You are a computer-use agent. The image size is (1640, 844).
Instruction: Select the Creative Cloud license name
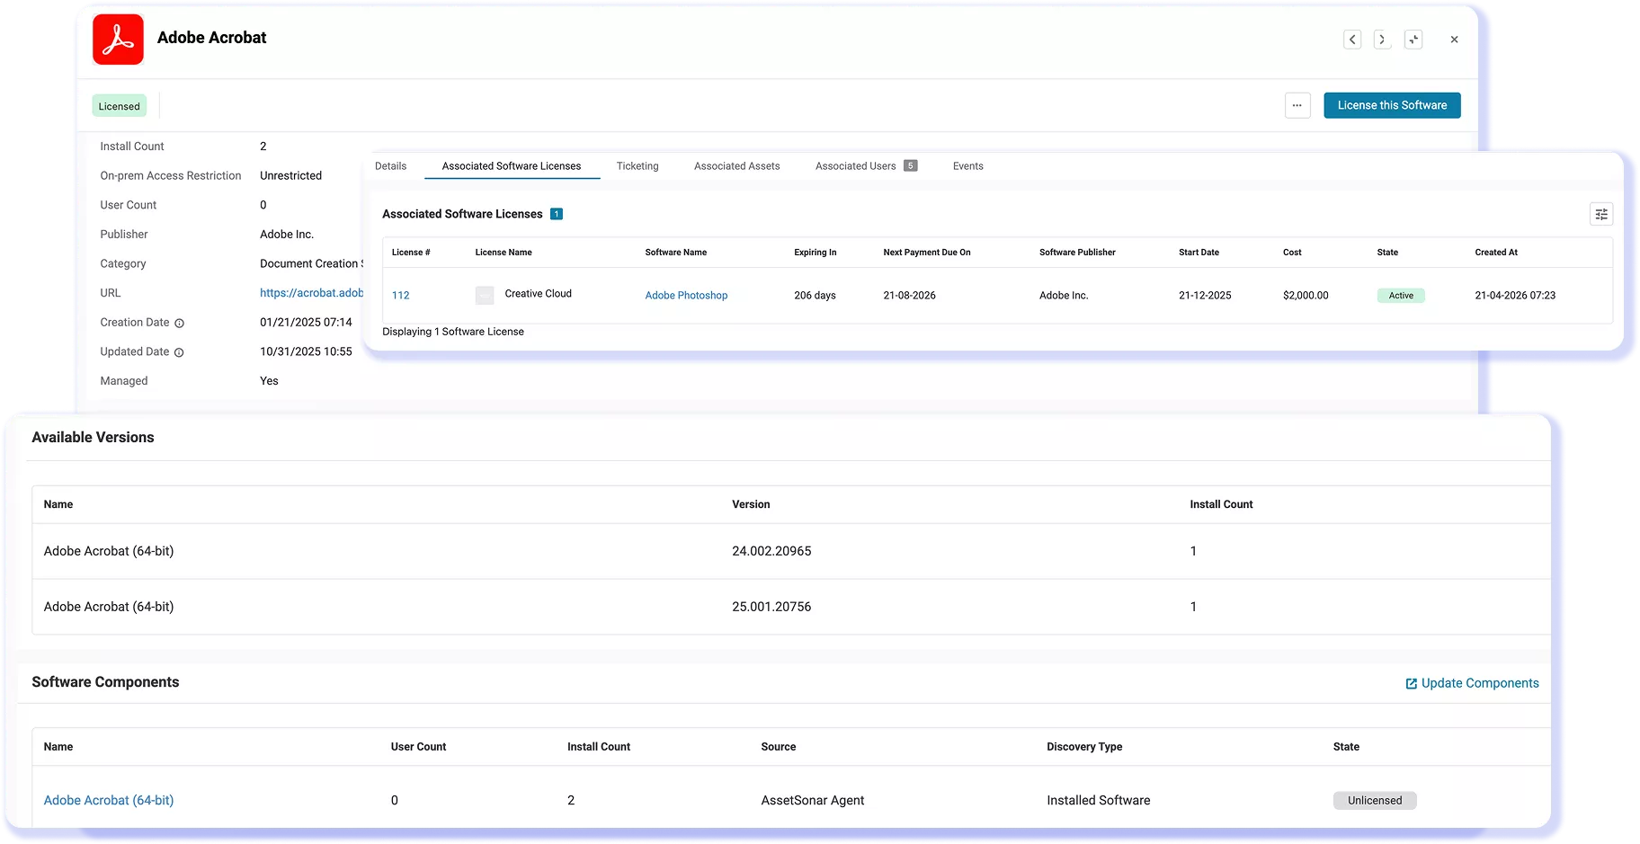538,294
